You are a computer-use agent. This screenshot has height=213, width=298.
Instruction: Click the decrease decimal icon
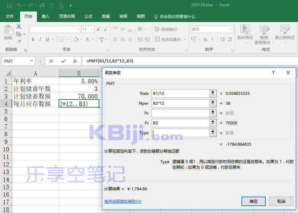click(230, 39)
